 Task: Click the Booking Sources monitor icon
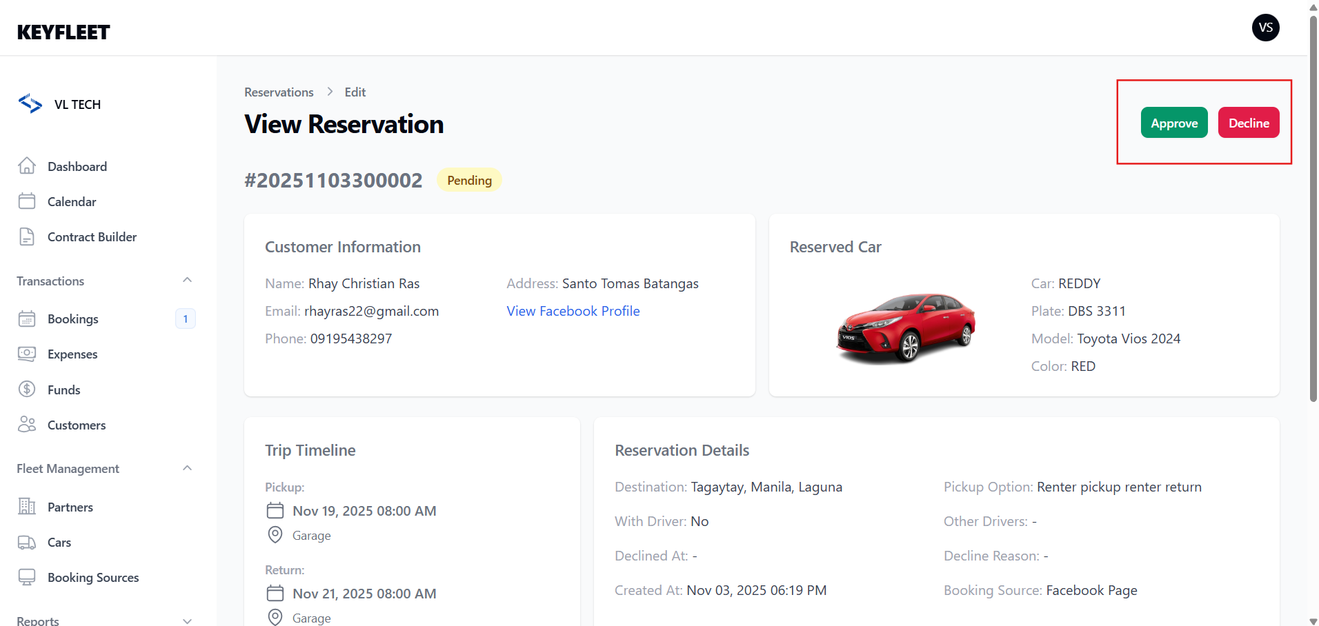pos(27,577)
